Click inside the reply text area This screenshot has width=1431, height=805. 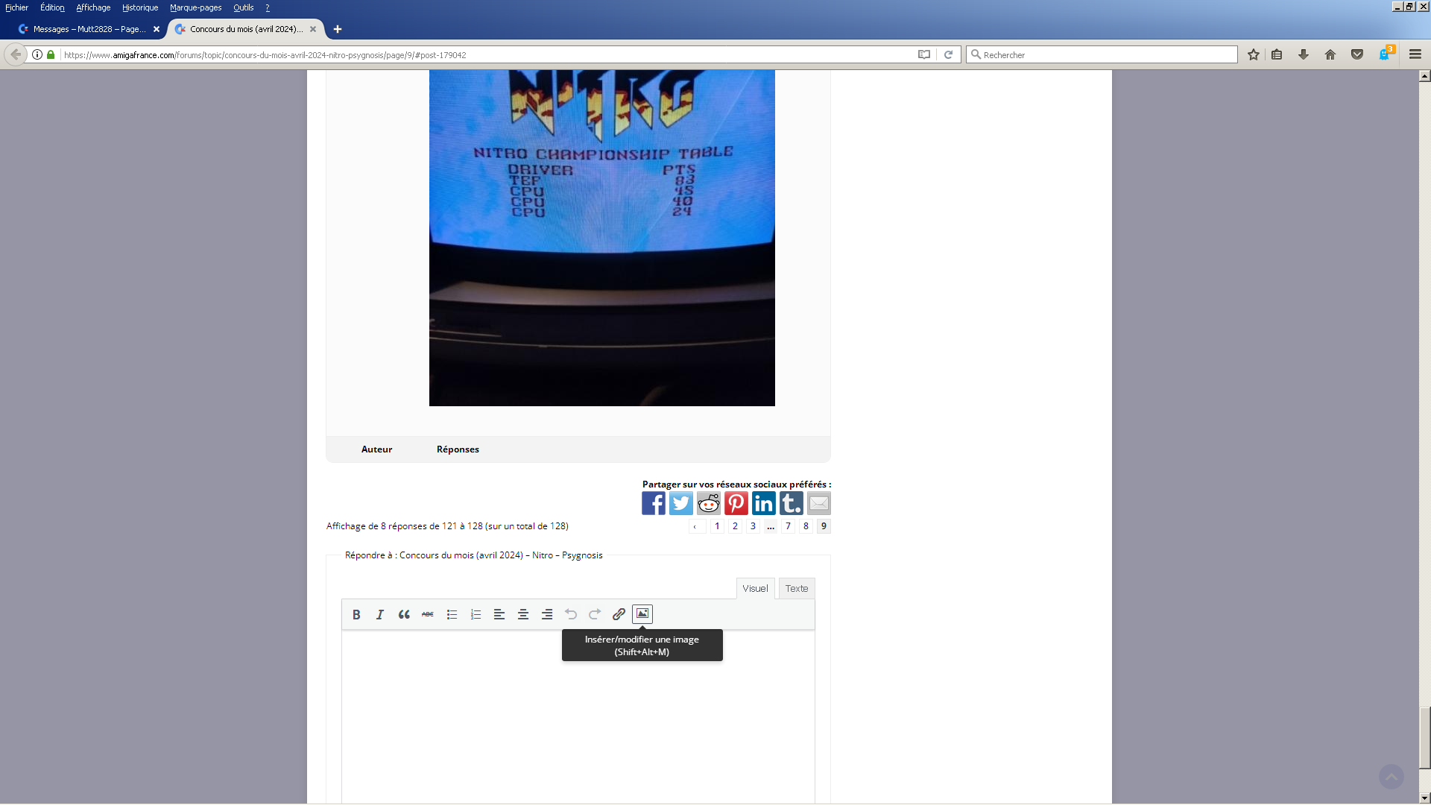coord(578,717)
